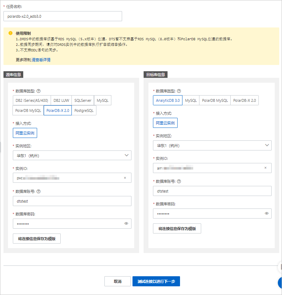Viewport: 282px width, 295px height.
Task: Click 取消 button
Action: (x=118, y=281)
